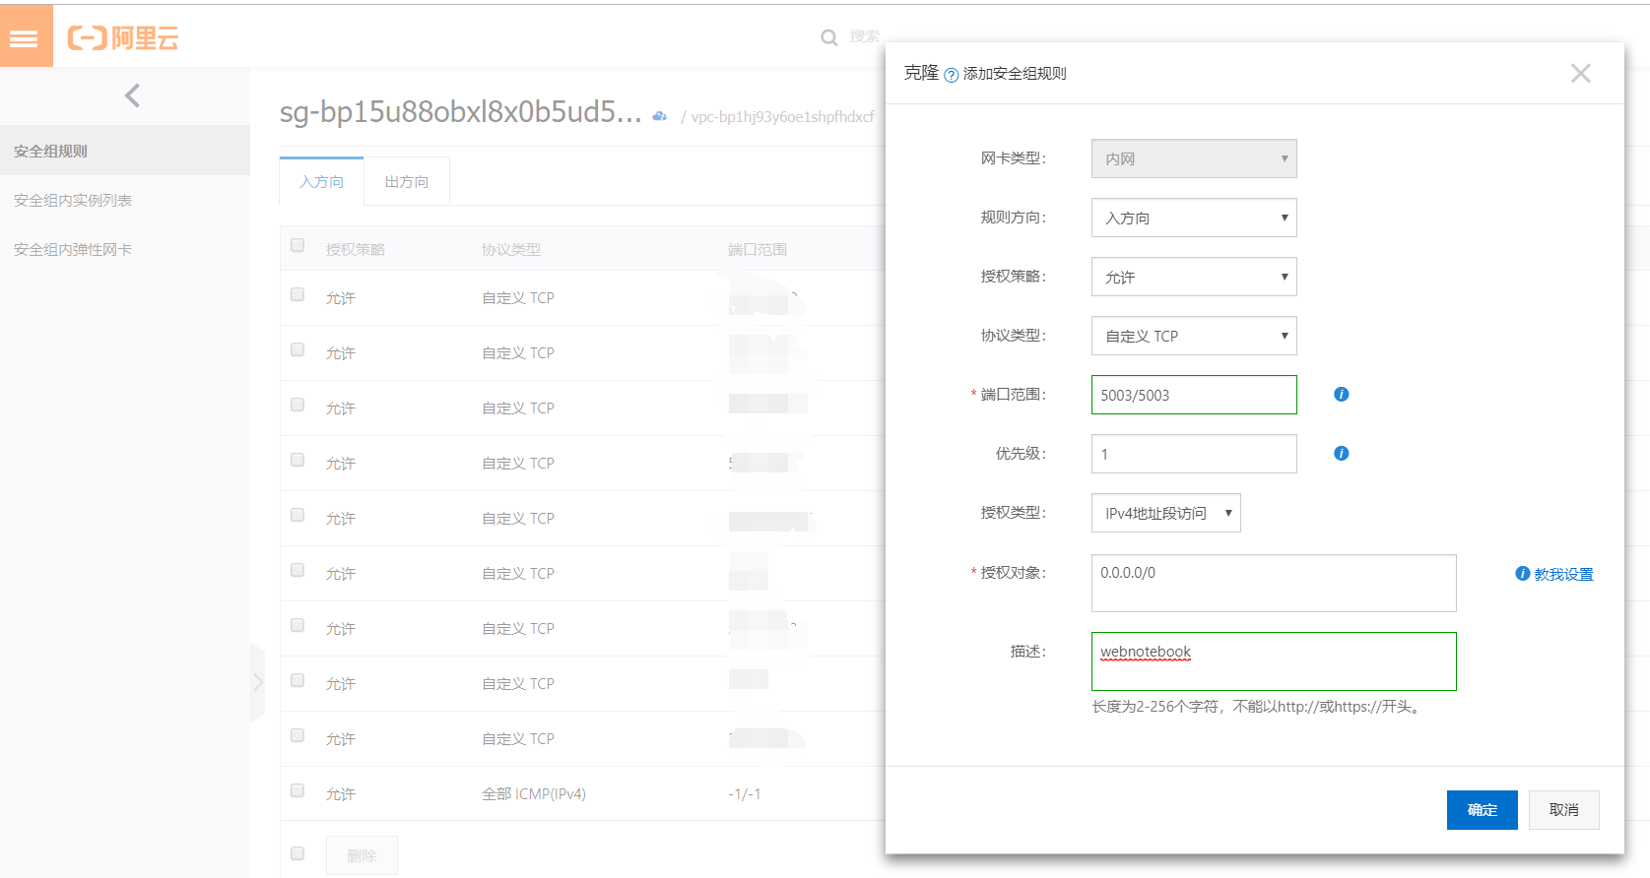Screen dimensions: 1650x878
Task: Click the 协议类型 column header
Action: 511,249
